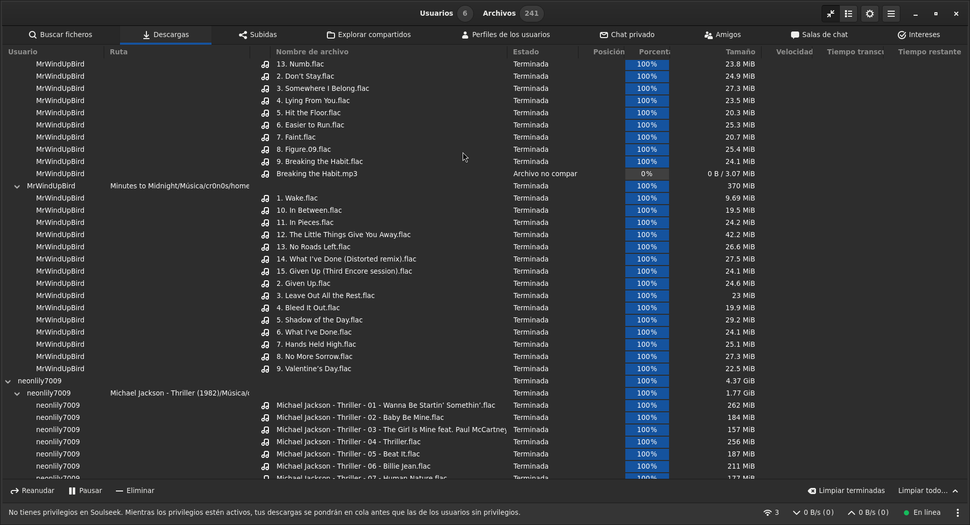Click the collapse tree view icon in header
Viewport: 970px width, 525px height.
(x=831, y=14)
